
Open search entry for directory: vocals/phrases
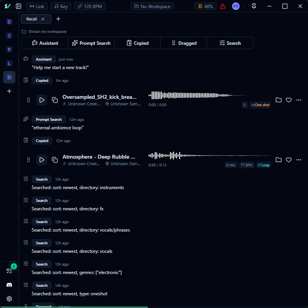tap(81, 230)
